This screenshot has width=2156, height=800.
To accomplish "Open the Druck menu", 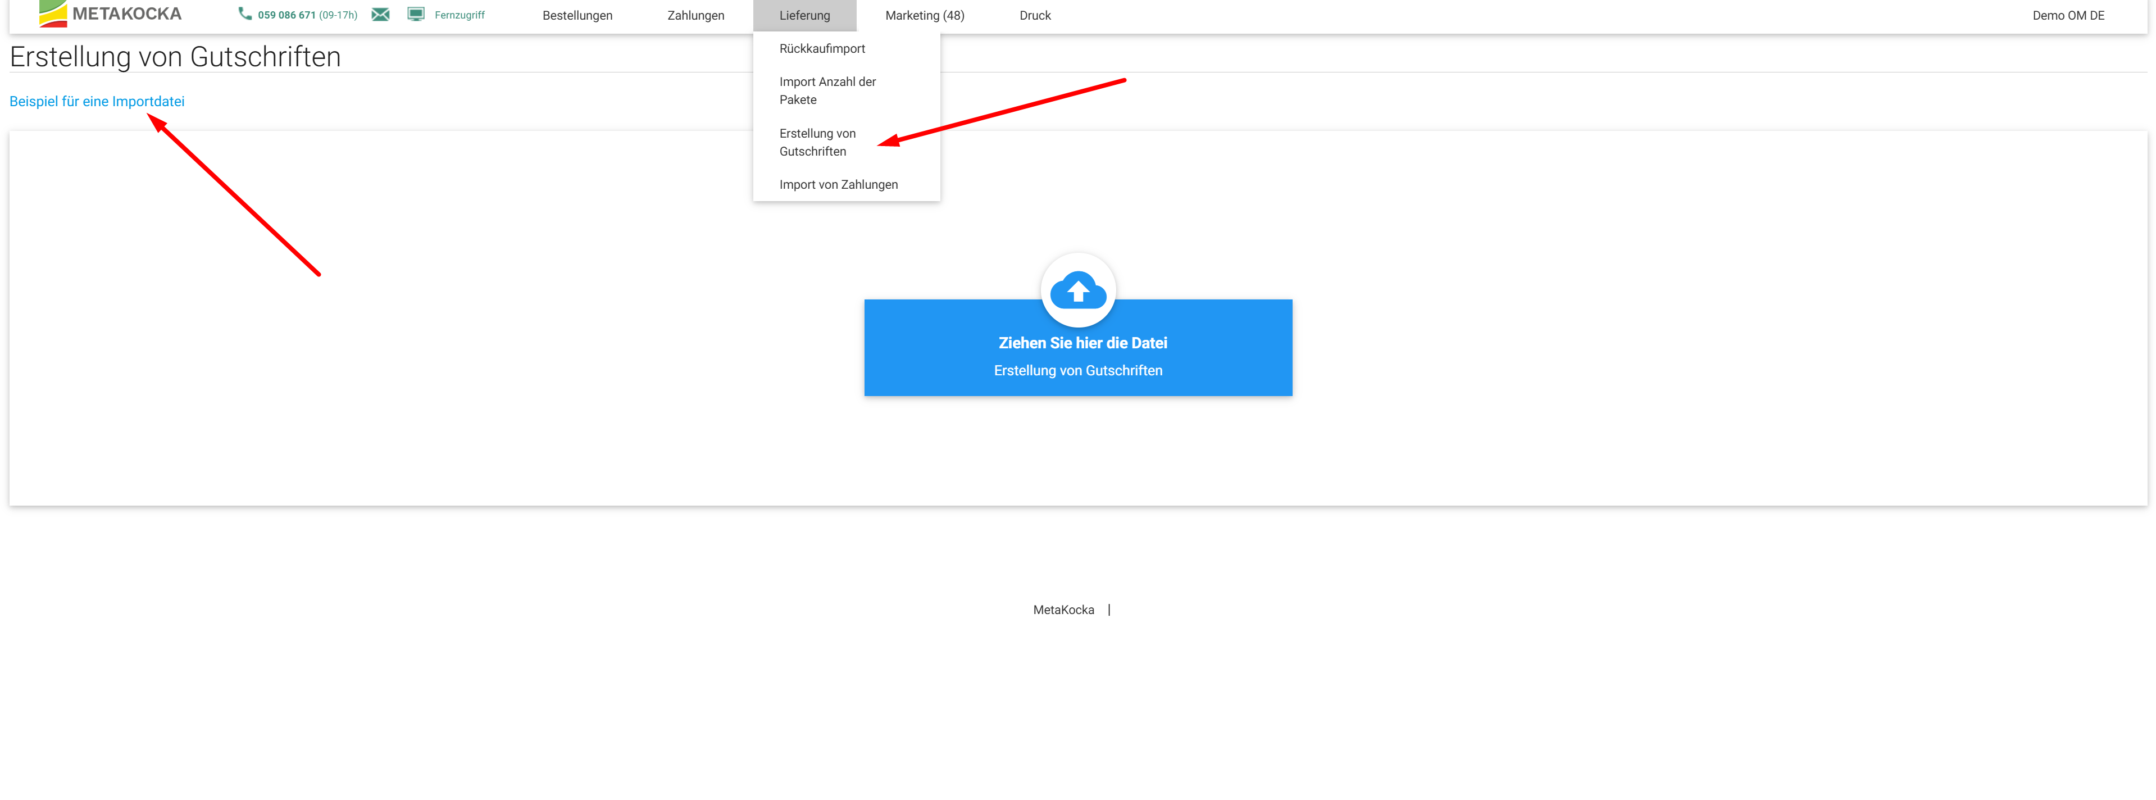I will [1035, 15].
